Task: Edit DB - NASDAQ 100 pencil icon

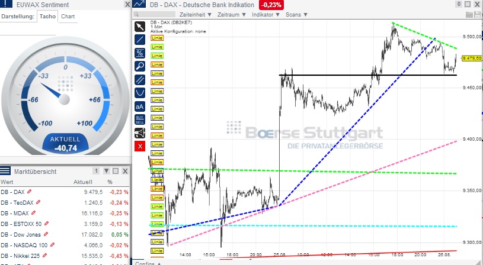Action: click(x=52, y=245)
